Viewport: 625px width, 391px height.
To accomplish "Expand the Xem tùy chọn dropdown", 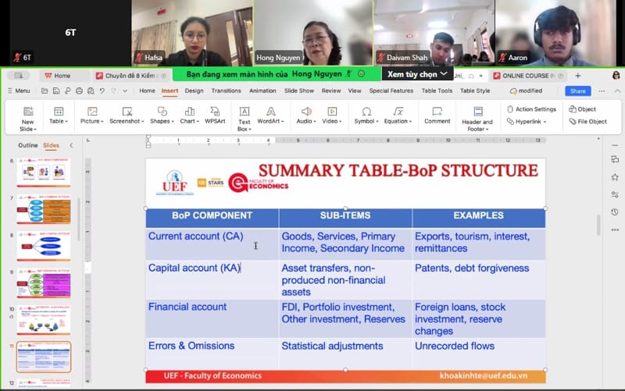I will (x=418, y=74).
